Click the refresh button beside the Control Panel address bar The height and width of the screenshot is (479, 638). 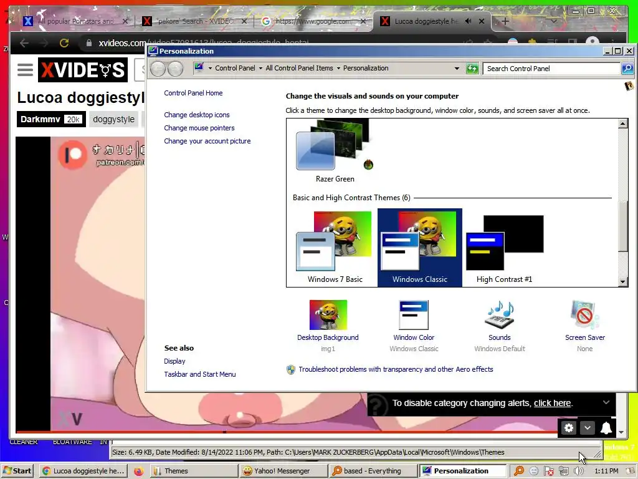pos(472,69)
